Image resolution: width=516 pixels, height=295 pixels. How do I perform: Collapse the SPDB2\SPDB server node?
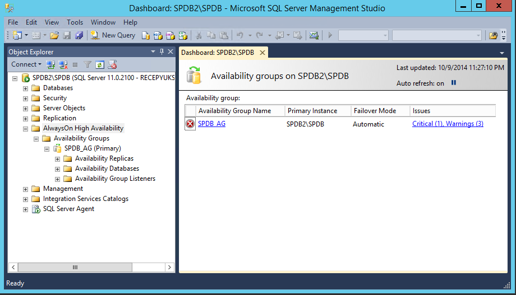click(15, 78)
